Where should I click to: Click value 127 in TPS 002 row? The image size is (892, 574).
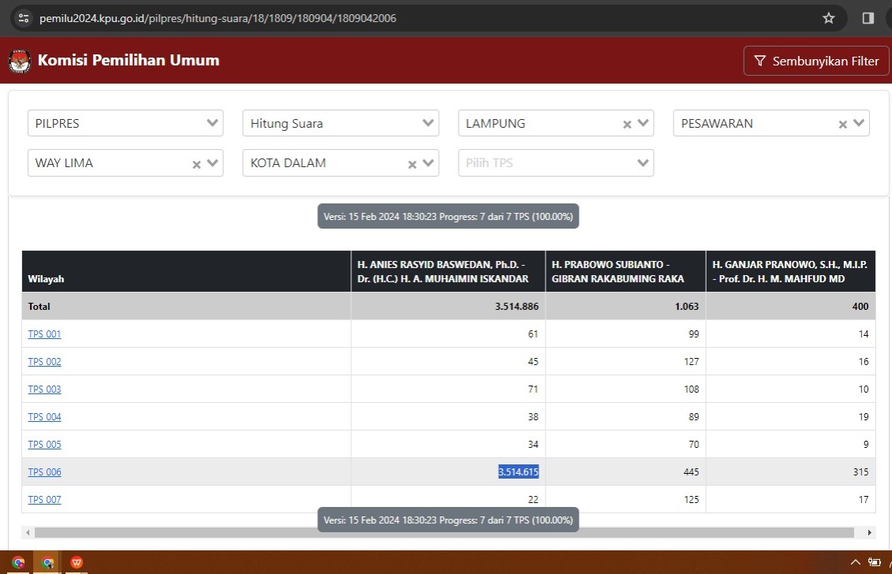(x=691, y=361)
